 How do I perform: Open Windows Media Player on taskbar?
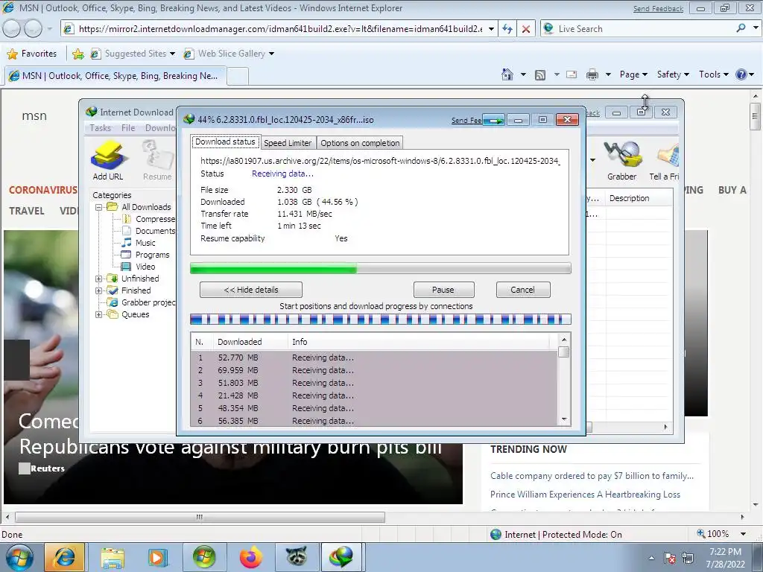coord(157,557)
